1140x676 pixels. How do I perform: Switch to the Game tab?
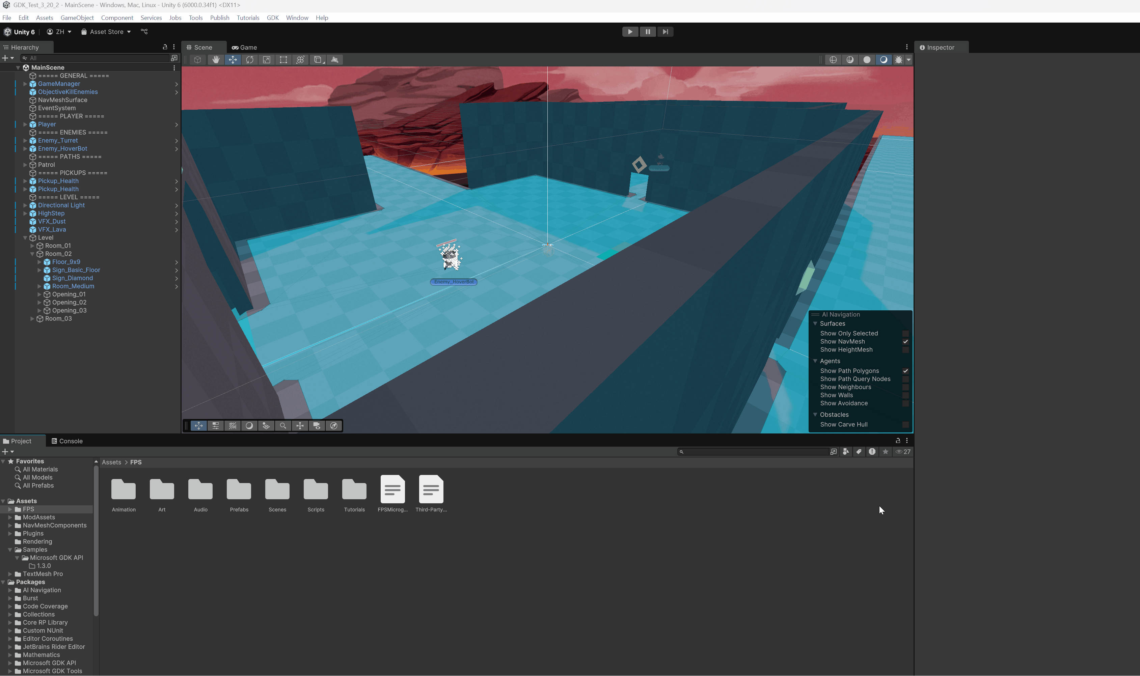click(x=245, y=47)
